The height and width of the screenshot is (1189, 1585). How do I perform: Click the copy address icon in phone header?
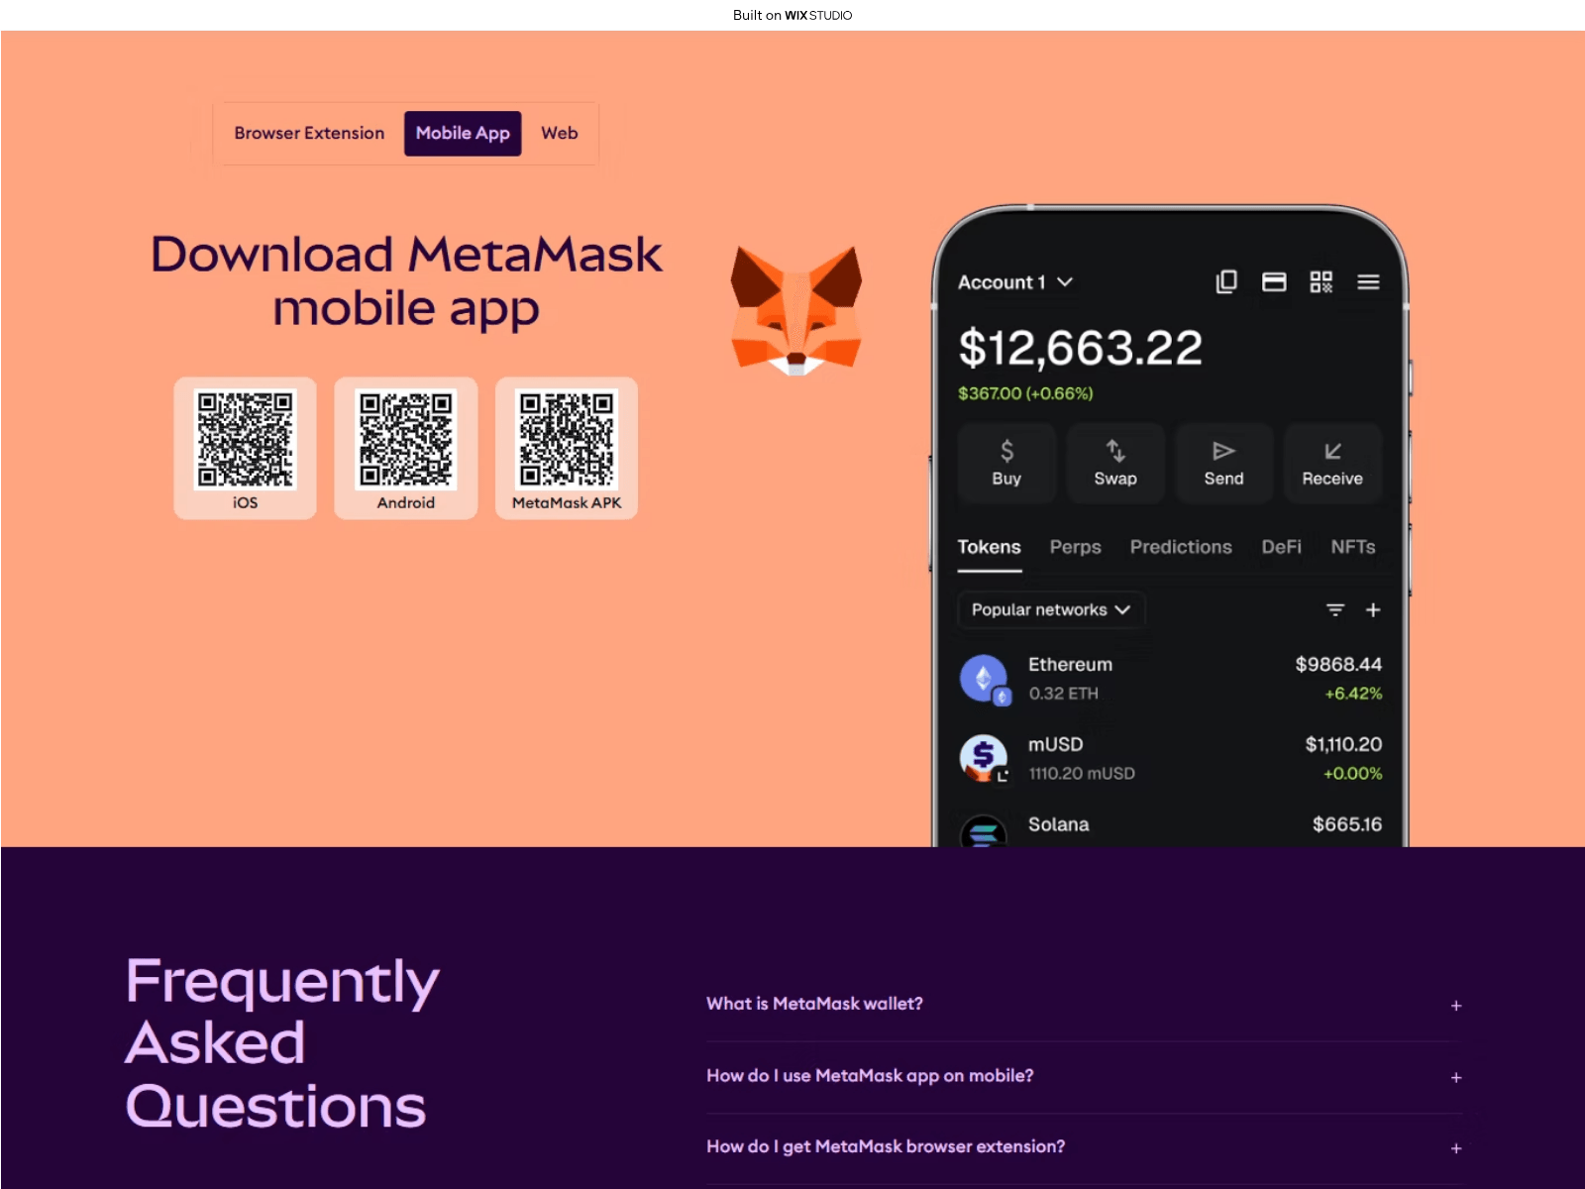1226,282
